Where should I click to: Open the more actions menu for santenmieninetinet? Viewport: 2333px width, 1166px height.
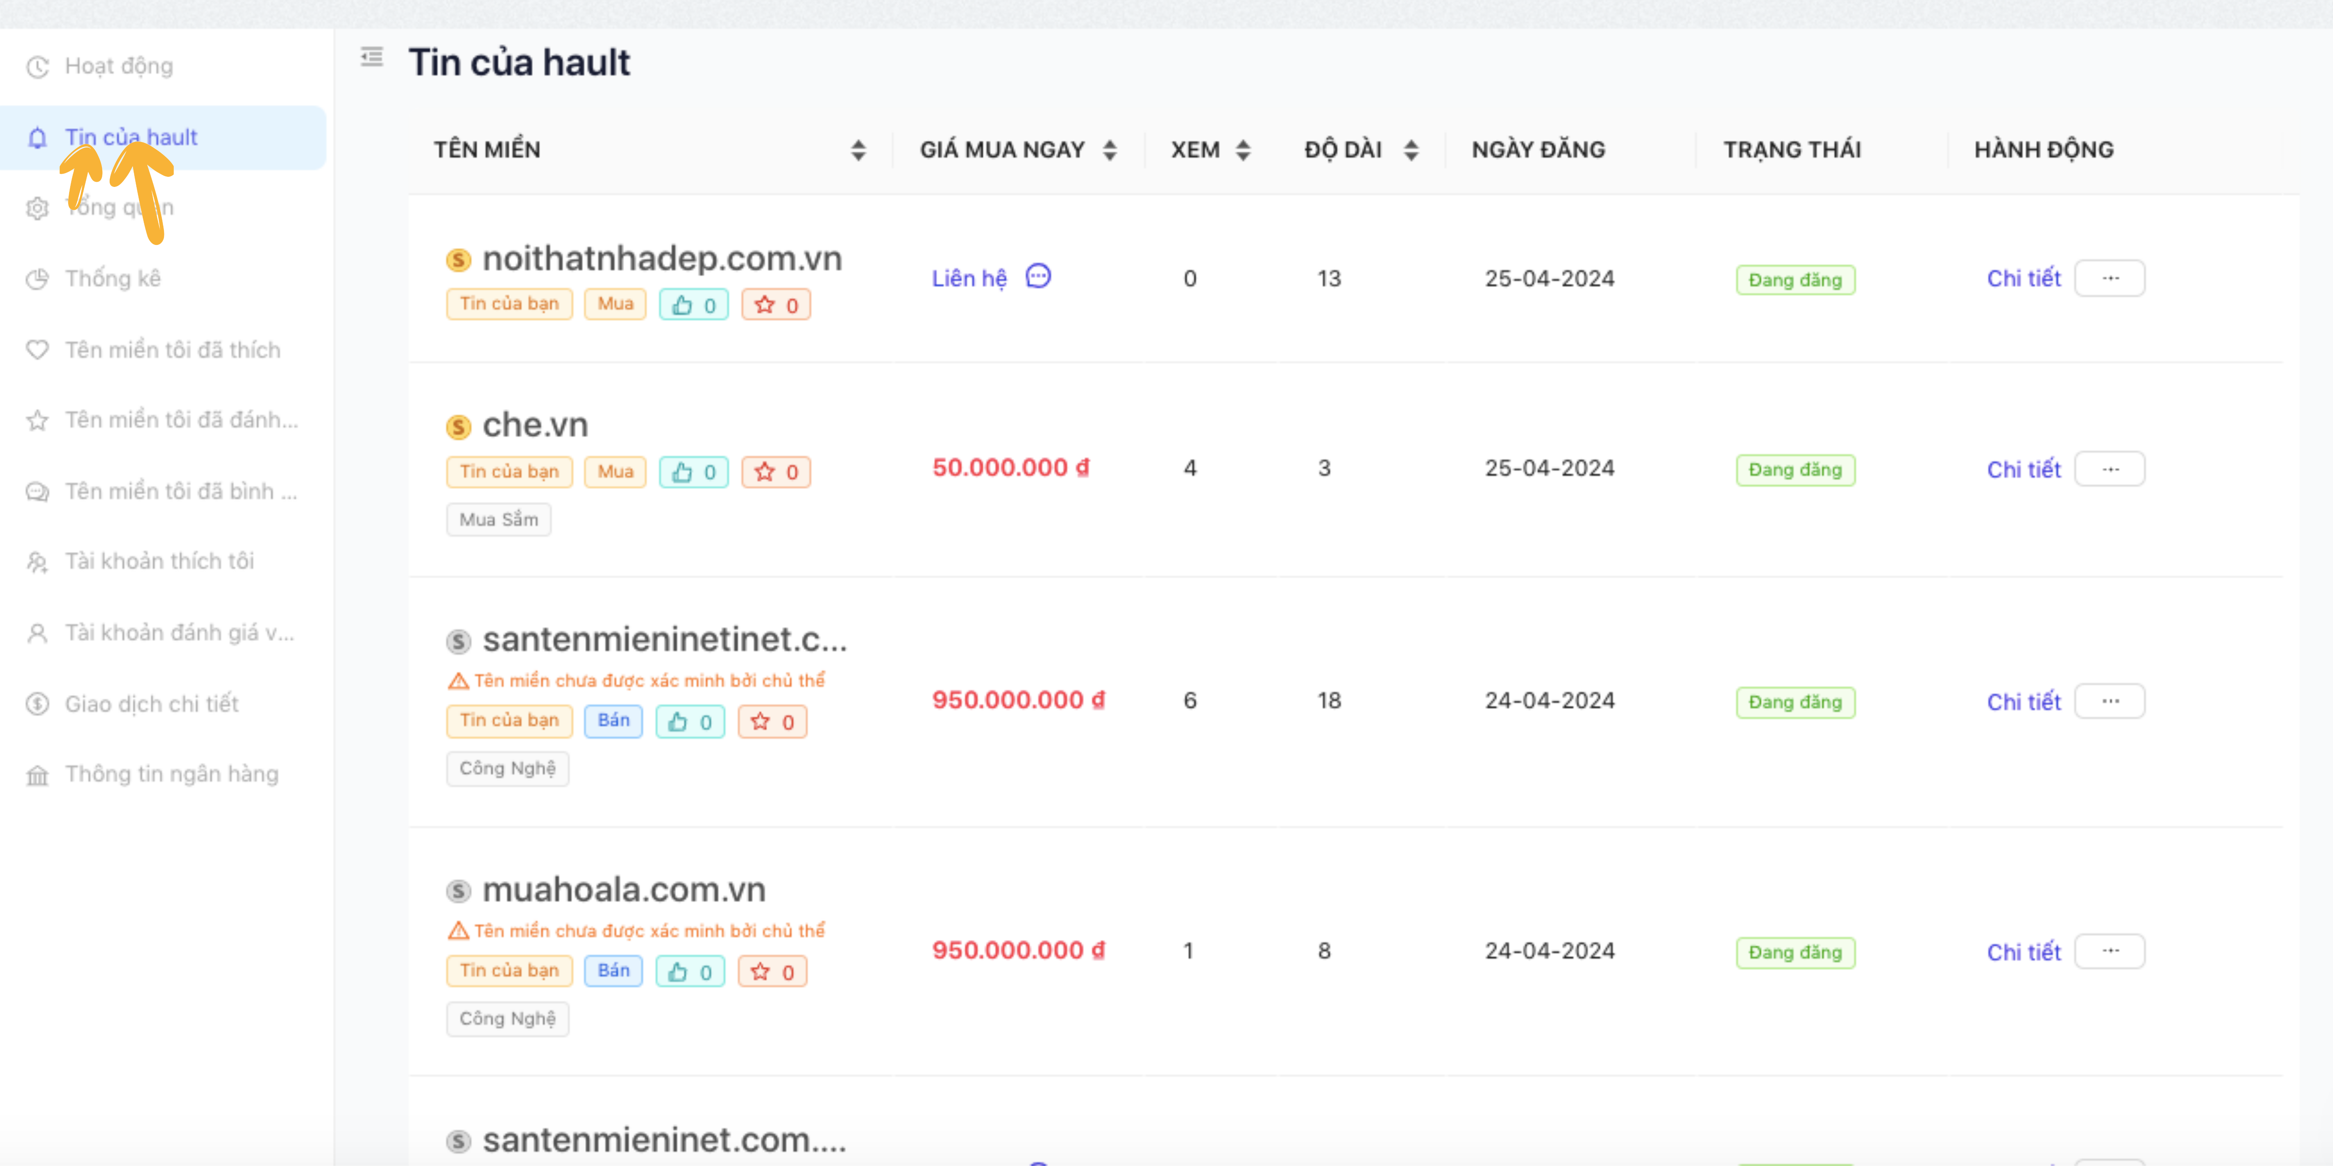coord(2110,702)
